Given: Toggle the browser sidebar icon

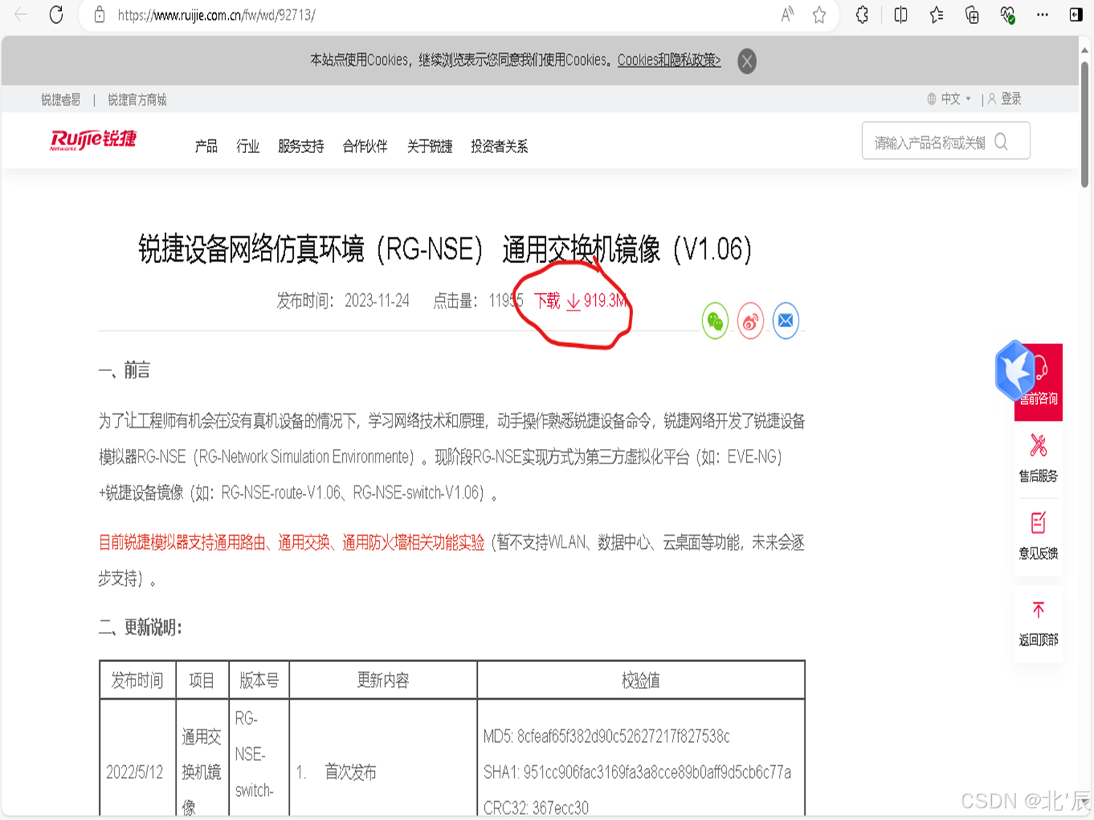Looking at the screenshot, I should pyautogui.click(x=1076, y=15).
